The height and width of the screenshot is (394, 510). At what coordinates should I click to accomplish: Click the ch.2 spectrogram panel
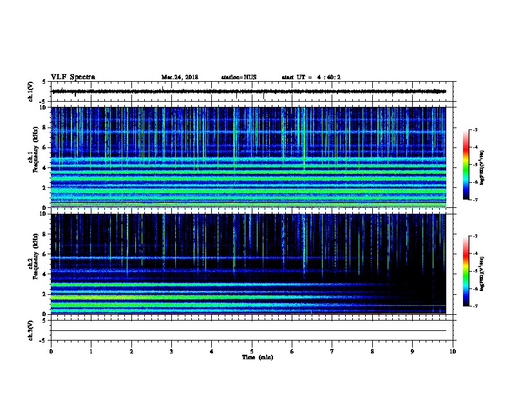click(x=248, y=264)
